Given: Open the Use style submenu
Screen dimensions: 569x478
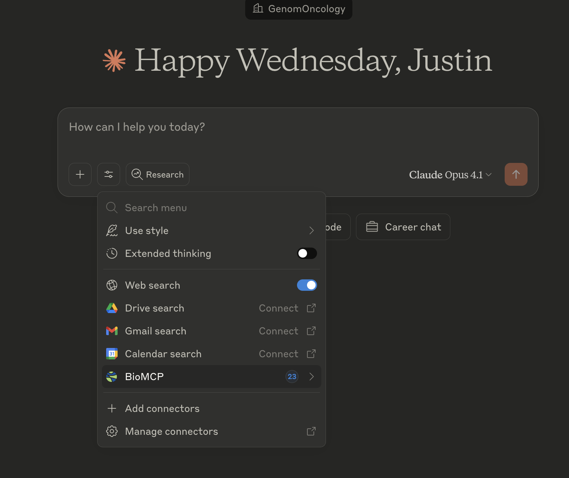Looking at the screenshot, I should click(212, 230).
